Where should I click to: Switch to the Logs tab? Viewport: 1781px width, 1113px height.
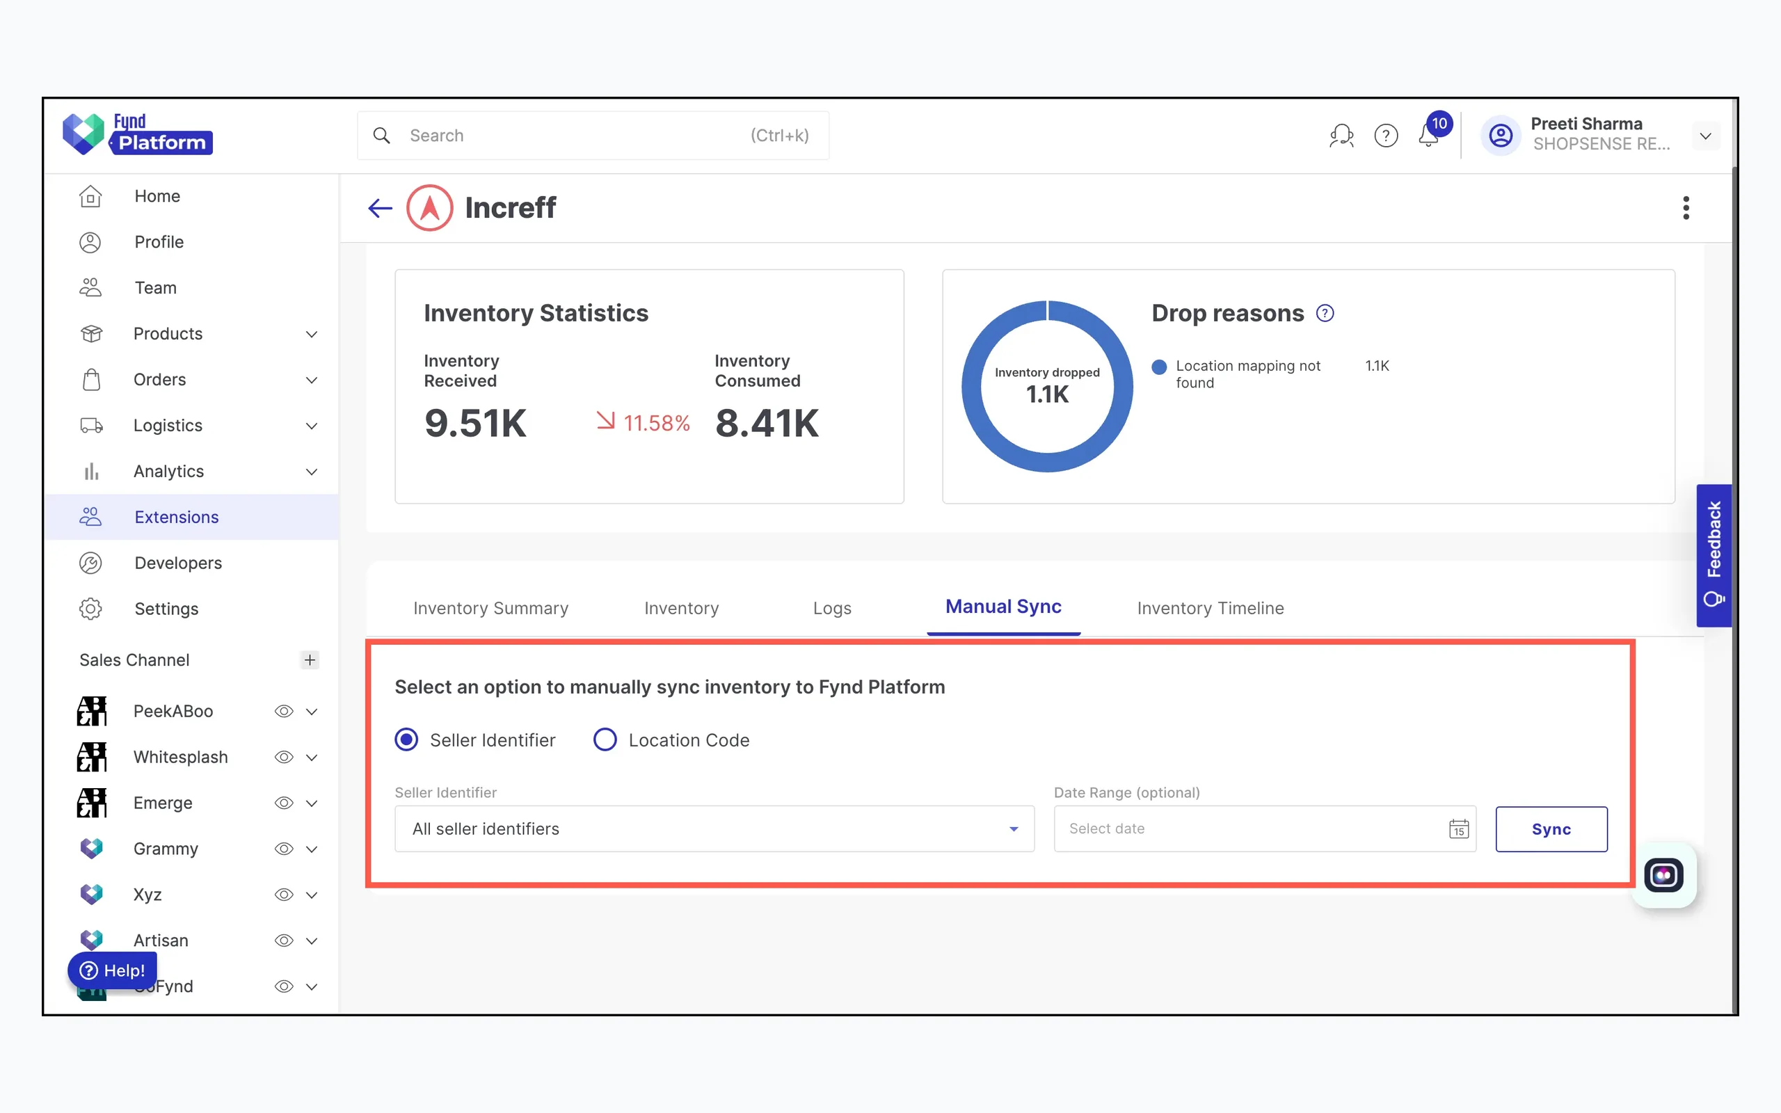click(x=832, y=608)
